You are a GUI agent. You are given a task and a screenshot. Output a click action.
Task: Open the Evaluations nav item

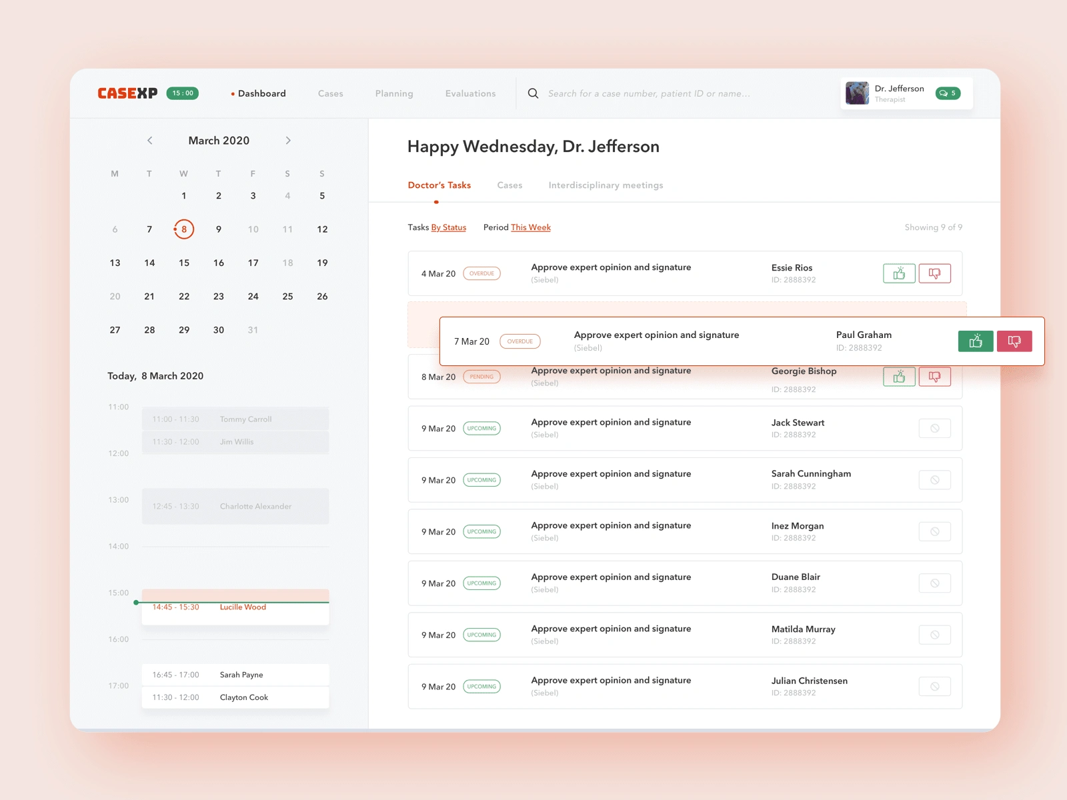471,93
